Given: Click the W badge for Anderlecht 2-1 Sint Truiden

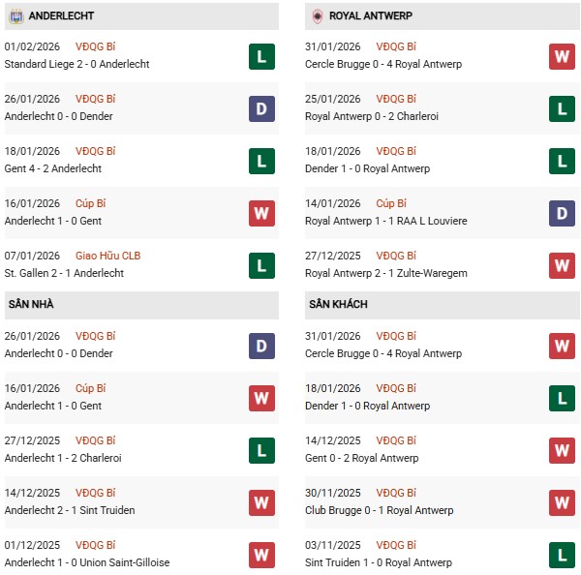Looking at the screenshot, I should pos(261,502).
